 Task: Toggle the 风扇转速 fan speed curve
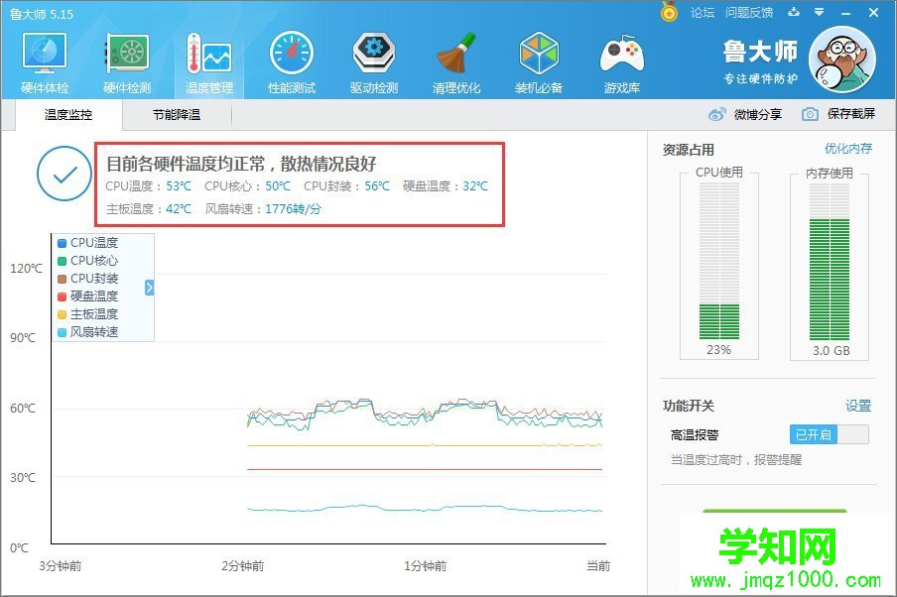[92, 332]
